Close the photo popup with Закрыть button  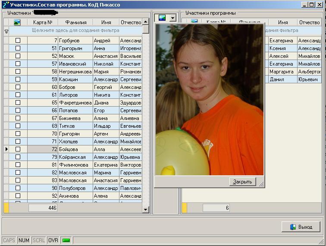[x=242, y=182]
